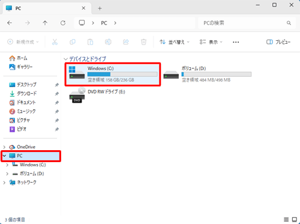Open ダウンロード in the sidebar

pyautogui.click(x=23, y=94)
